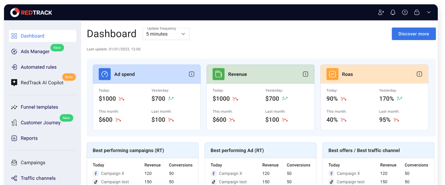
Task: Click Roas Last month downward trend arrow
Action: click(396, 120)
